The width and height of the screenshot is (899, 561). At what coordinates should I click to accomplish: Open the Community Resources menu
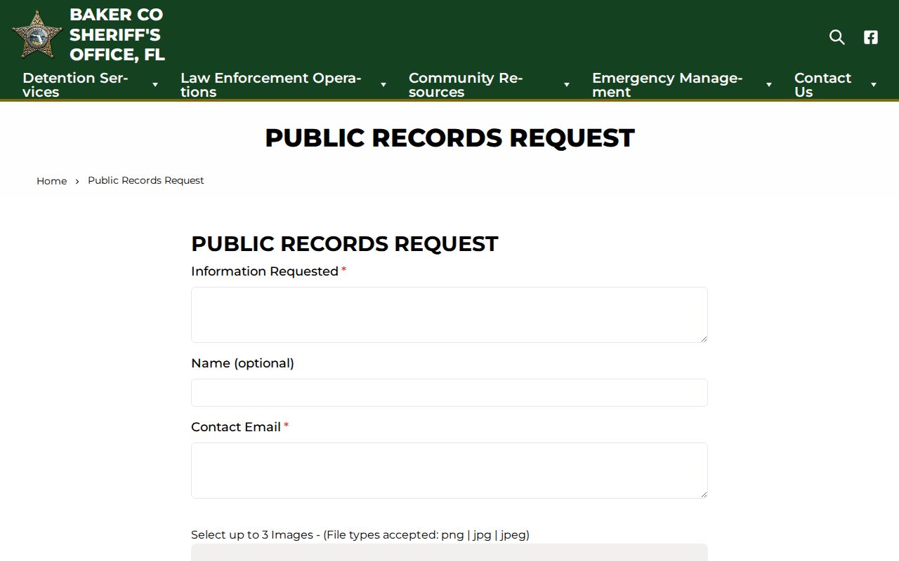466,85
